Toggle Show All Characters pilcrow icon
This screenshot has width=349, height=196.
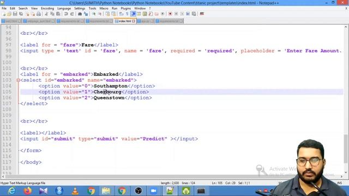point(127,14)
